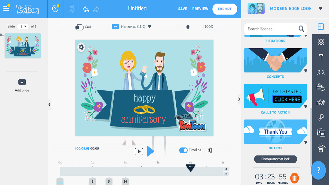
Task: Redo the last action
Action: (x=96, y=9)
